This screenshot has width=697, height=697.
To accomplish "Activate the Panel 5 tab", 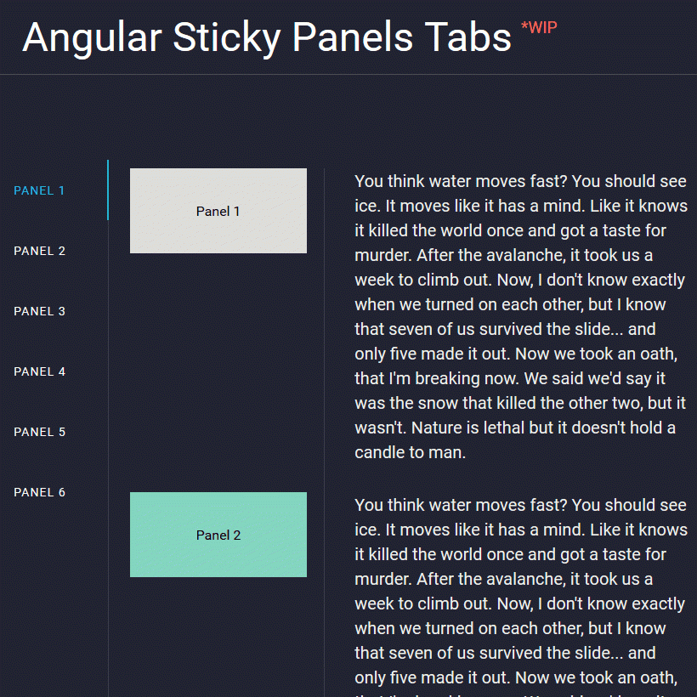I will [40, 432].
